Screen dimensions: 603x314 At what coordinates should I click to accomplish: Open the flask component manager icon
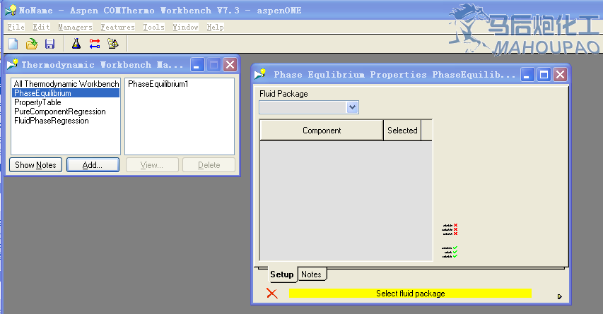(x=76, y=44)
